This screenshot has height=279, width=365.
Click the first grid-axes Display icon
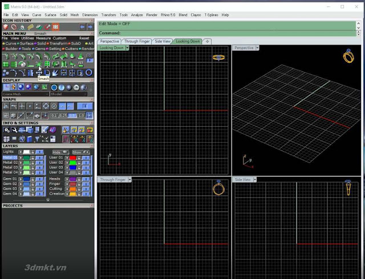(6, 87)
